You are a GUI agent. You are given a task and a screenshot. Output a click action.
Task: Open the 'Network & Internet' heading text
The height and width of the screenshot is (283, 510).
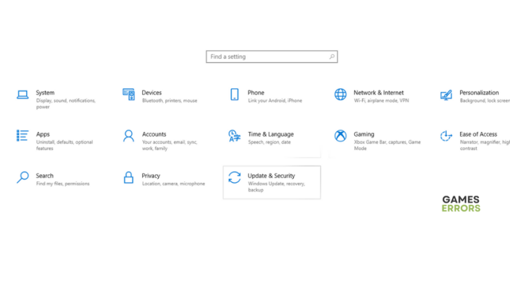378,93
